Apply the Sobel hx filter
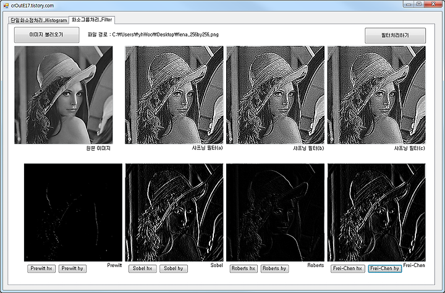The width and height of the screenshot is (445, 293). [143, 268]
